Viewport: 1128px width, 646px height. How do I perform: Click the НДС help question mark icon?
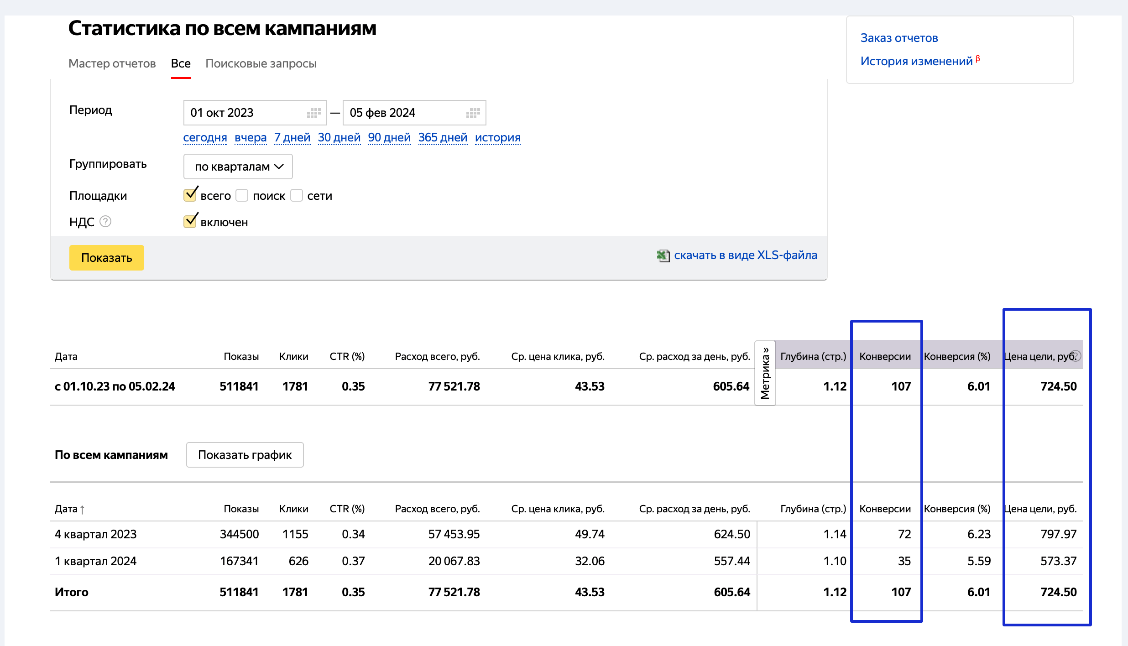[x=105, y=222]
